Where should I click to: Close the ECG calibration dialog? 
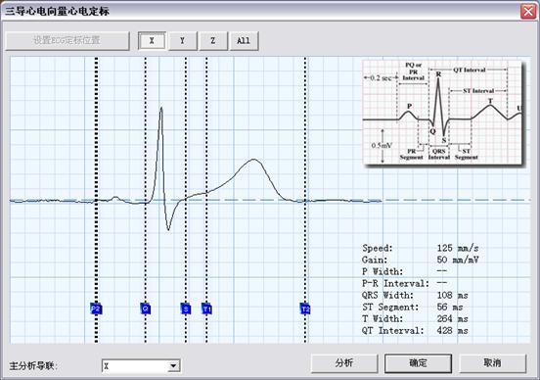(x=528, y=11)
